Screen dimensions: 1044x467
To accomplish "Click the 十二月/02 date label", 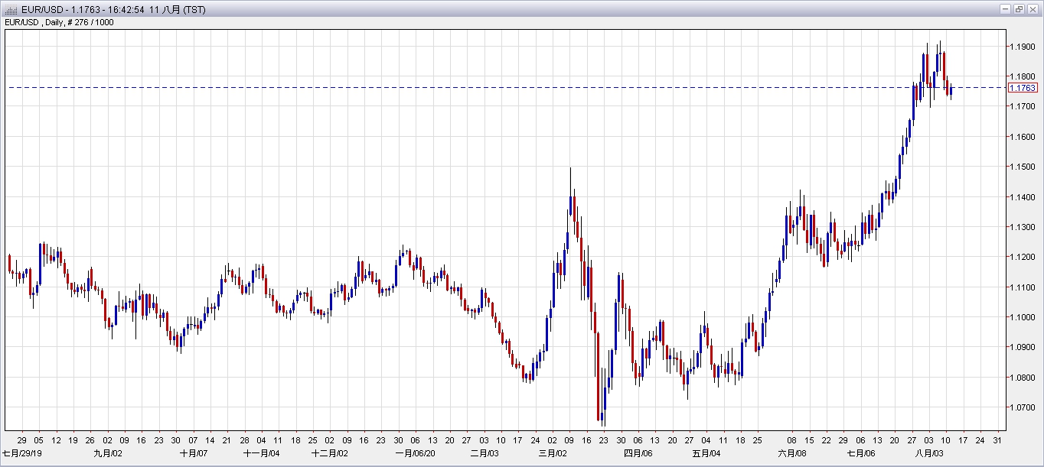I will point(330,453).
